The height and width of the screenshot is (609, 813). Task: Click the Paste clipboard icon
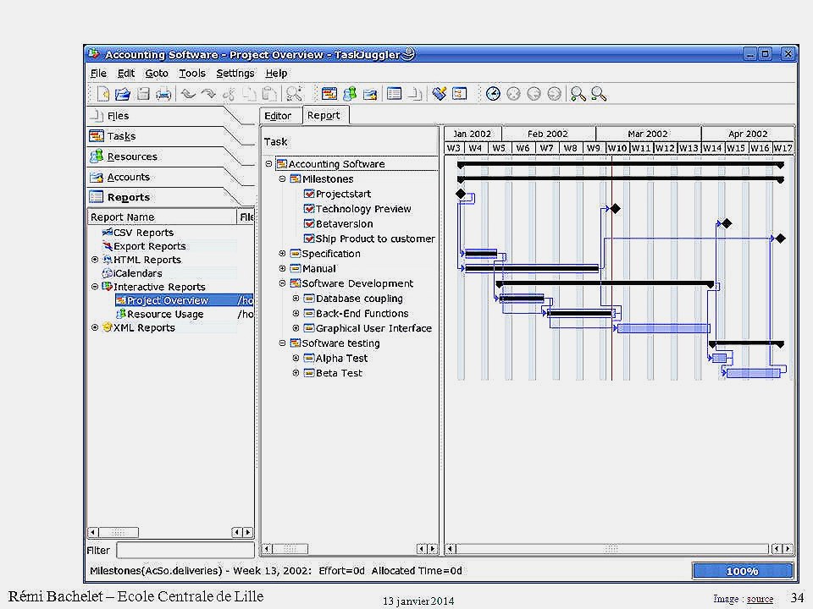pos(269,94)
